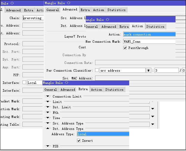The height and width of the screenshot is (151, 186).
Task: Expand the Limit section arrow
Action: click(48, 101)
